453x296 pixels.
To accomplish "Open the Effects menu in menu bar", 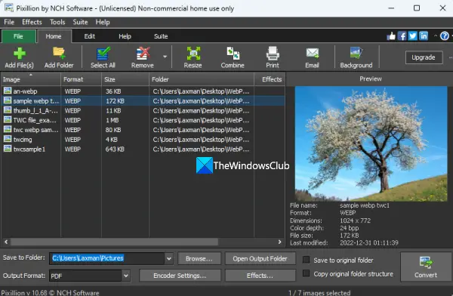I will [32, 22].
